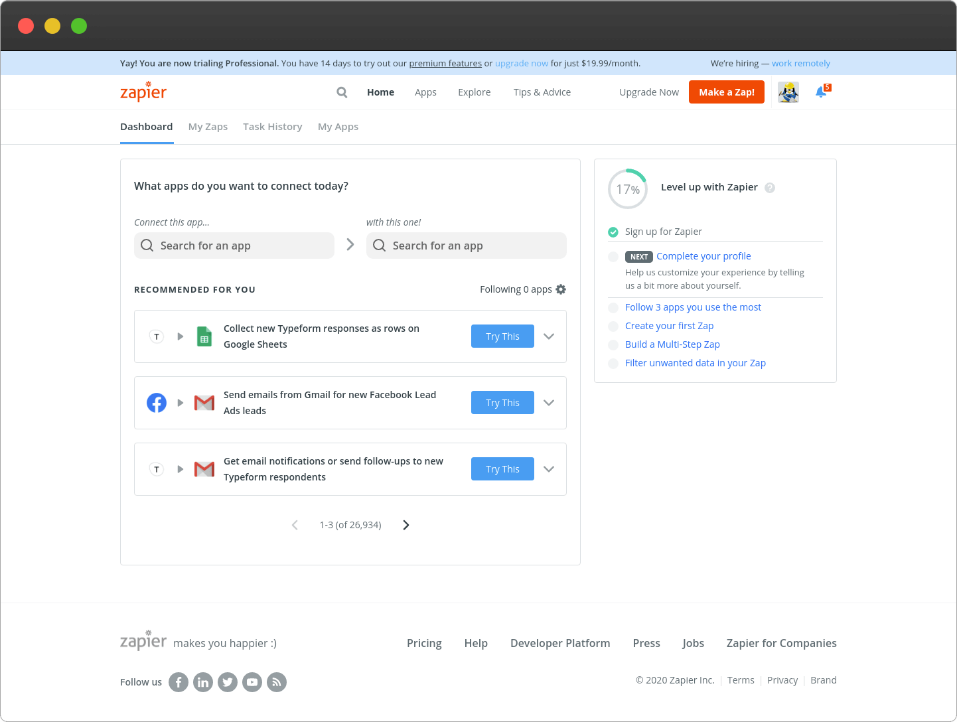Focus the Connect this app search field

pos(234,246)
